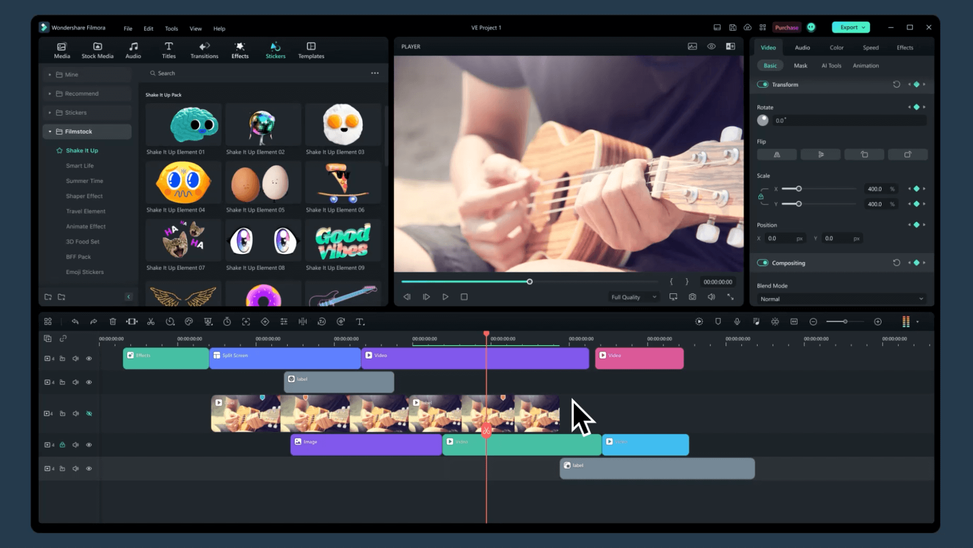Open the Effects panel
This screenshot has height=548, width=973.
[240, 50]
